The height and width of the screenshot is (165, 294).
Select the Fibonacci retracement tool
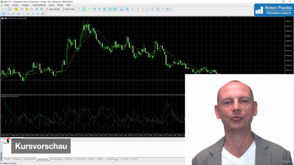(158, 9)
